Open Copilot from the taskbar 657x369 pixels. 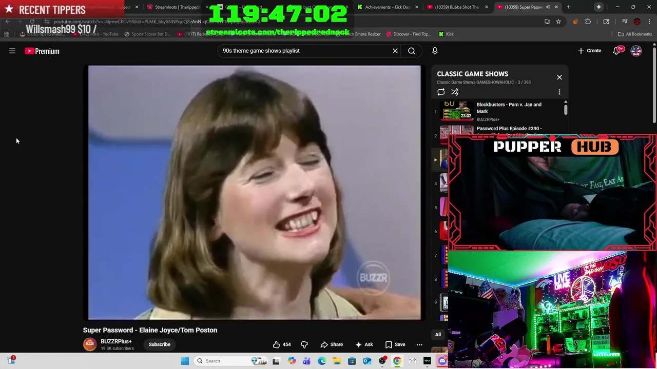(x=292, y=361)
